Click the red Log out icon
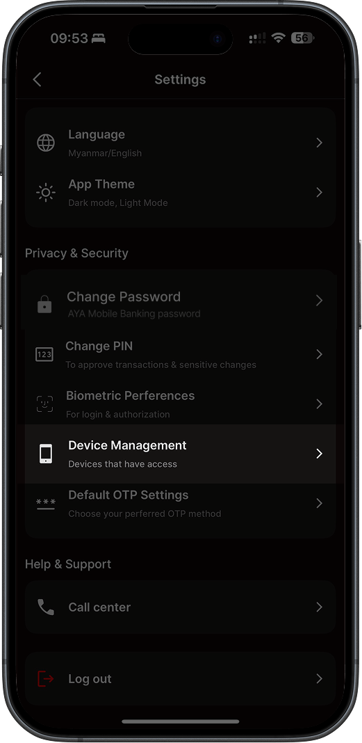 (45, 678)
